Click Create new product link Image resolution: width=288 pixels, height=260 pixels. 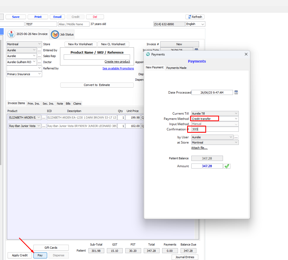click(x=117, y=62)
